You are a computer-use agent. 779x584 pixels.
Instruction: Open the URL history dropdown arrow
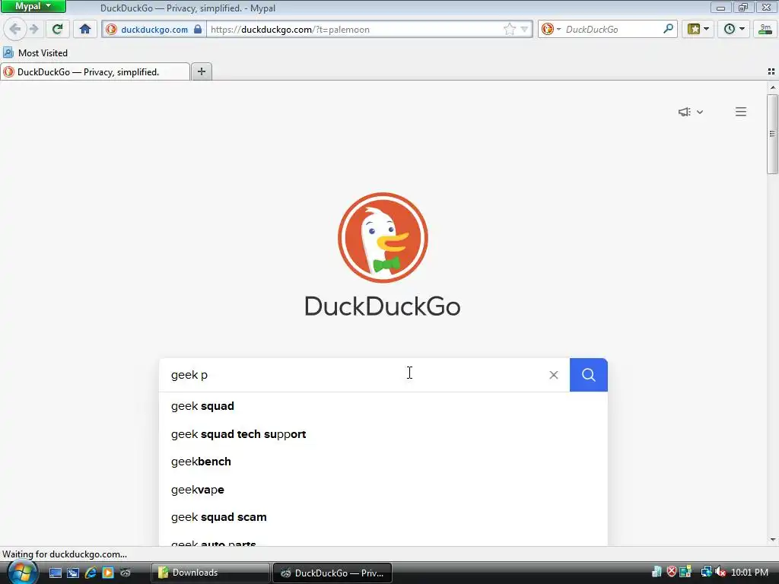point(524,30)
